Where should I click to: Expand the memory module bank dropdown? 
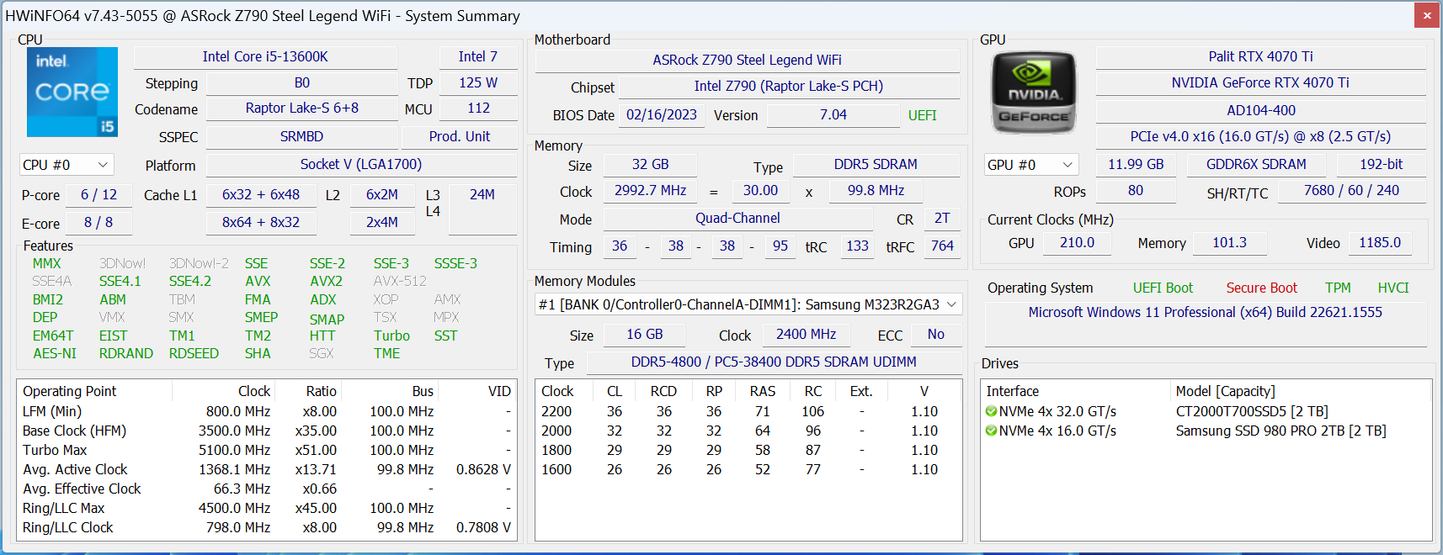(748, 304)
